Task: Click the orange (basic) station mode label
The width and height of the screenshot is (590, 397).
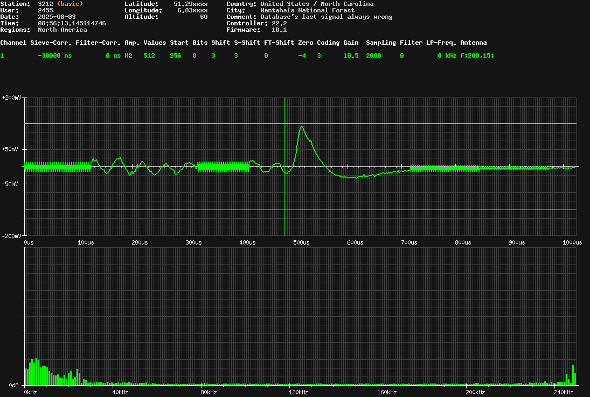Action: point(71,4)
